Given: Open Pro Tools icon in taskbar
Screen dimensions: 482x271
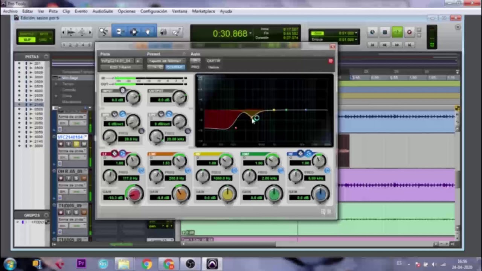Looking at the screenshot, I should (x=212, y=264).
